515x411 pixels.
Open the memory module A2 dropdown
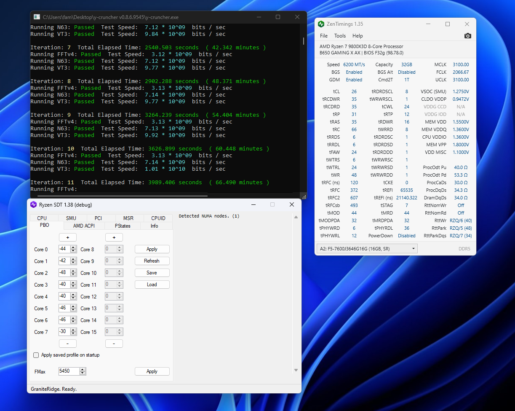(x=367, y=249)
